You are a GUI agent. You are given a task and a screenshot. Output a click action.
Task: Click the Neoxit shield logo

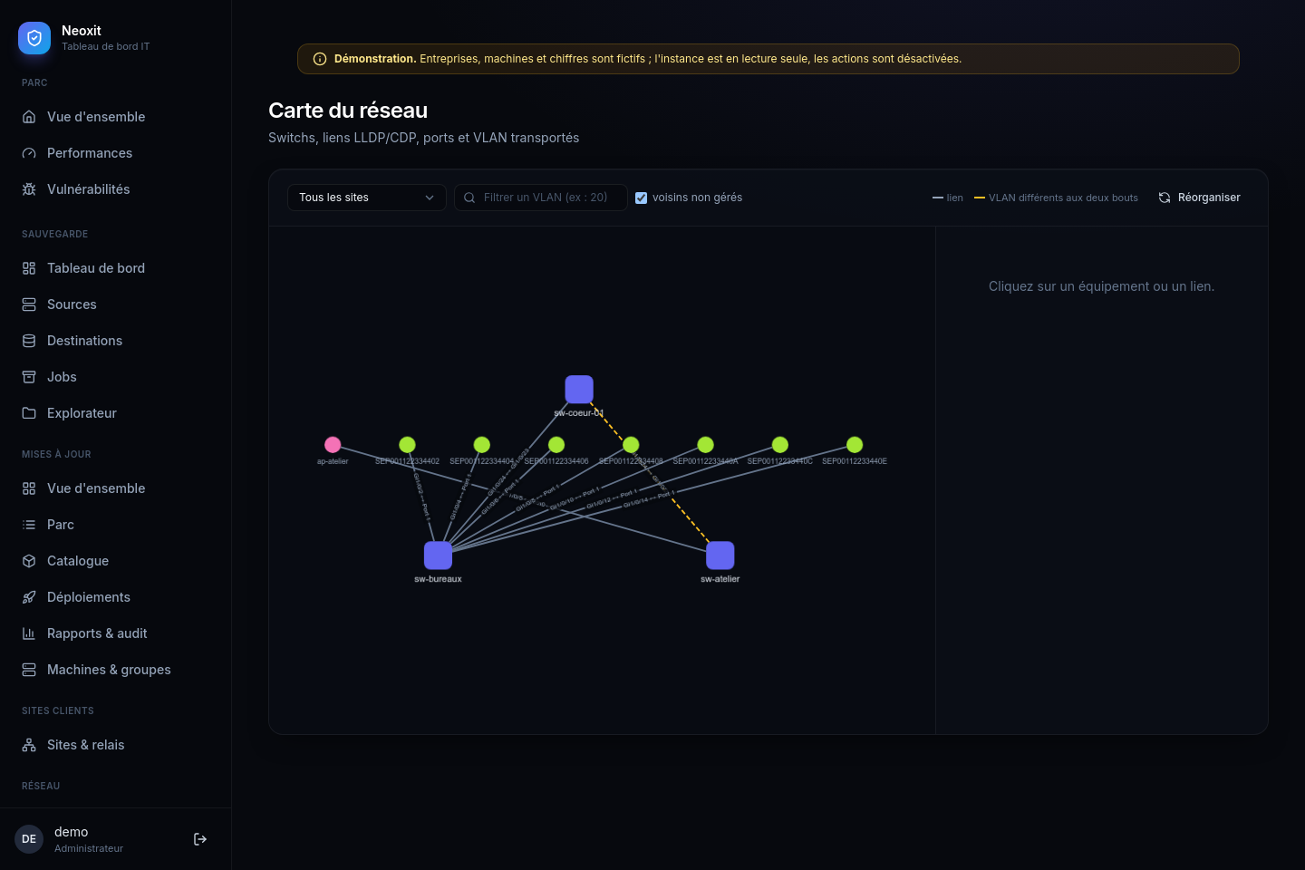coord(34,38)
